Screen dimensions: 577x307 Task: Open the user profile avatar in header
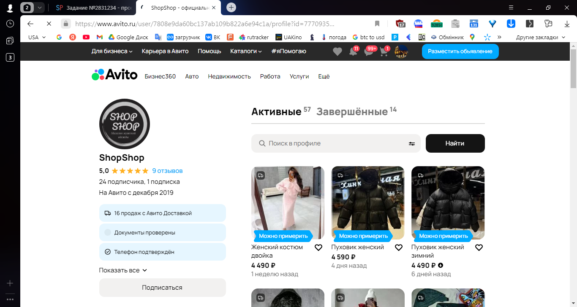pyautogui.click(x=401, y=51)
